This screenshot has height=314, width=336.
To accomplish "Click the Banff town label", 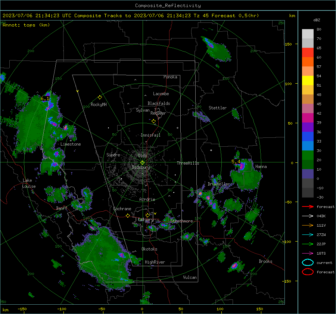I will point(62,208).
